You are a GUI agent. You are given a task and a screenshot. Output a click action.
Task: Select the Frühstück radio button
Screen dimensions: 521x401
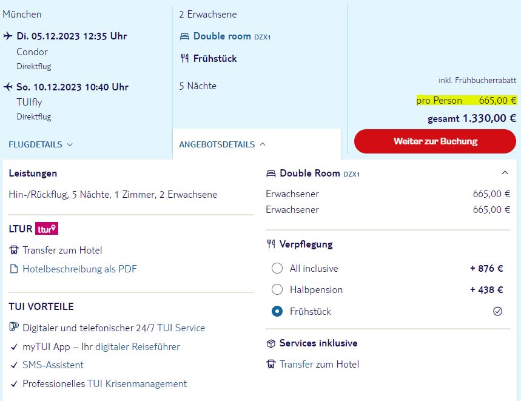pyautogui.click(x=277, y=311)
